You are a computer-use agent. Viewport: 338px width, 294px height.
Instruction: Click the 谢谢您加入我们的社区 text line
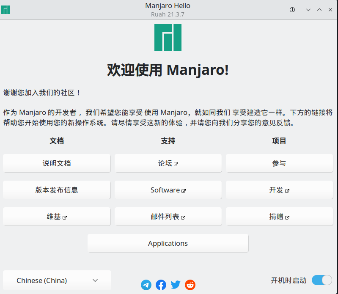point(42,93)
